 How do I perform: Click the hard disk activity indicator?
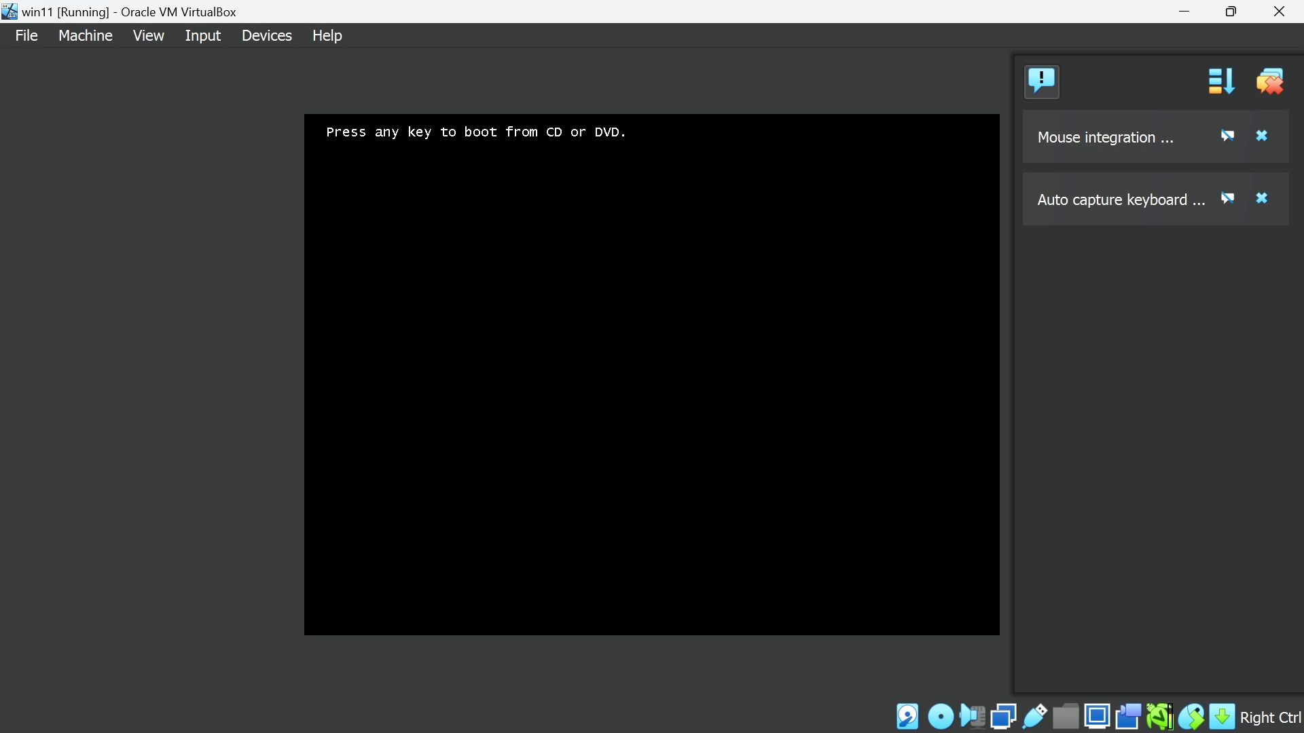coord(907,717)
